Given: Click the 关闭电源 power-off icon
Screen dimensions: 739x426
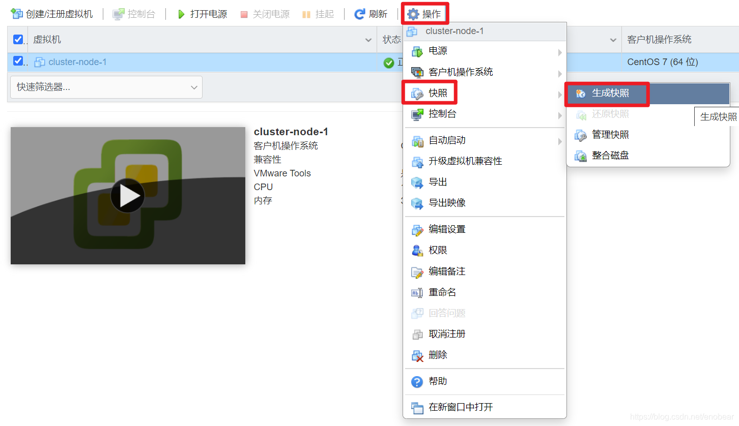Looking at the screenshot, I should [x=244, y=14].
